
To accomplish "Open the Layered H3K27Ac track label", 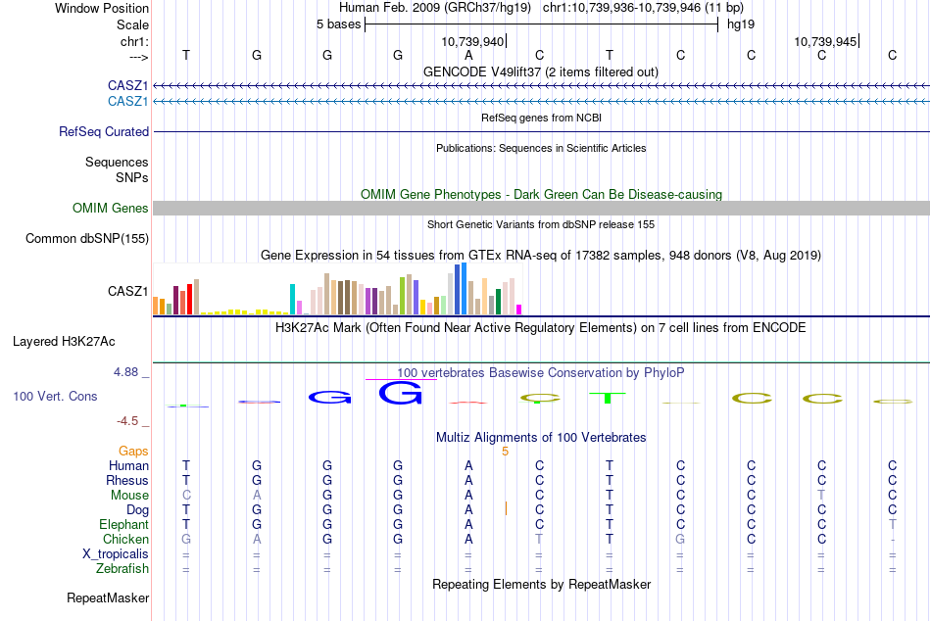I will point(64,342).
